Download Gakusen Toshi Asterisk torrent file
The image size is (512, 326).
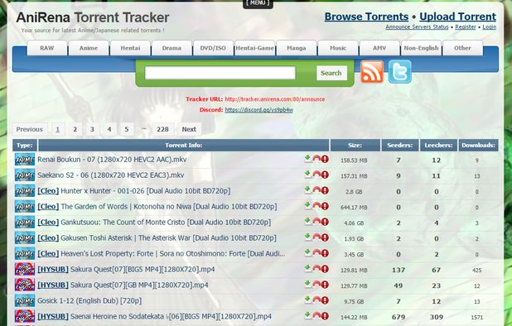pos(307,237)
